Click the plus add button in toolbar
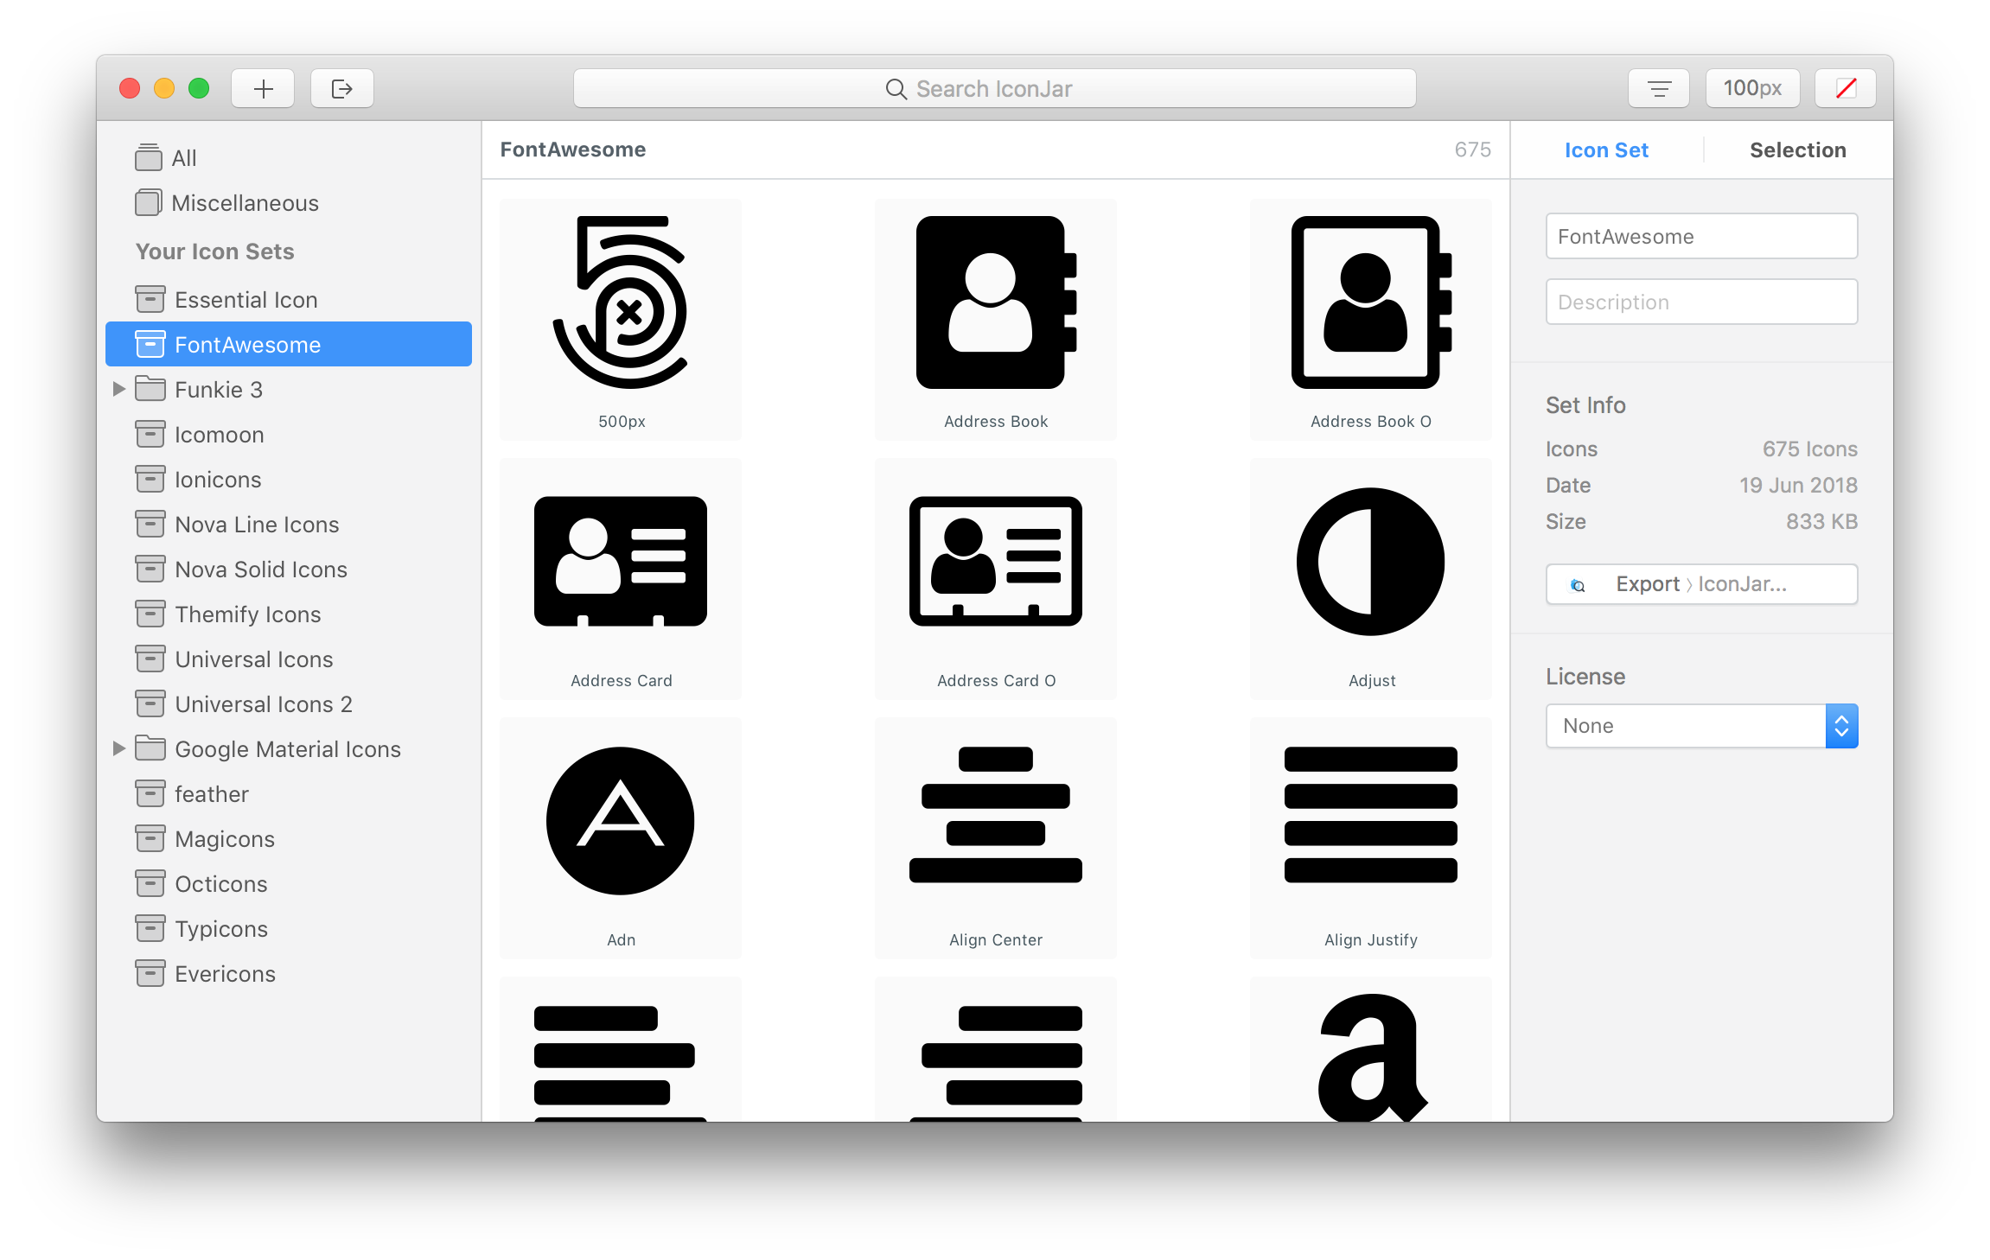Viewport: 1990px width, 1260px height. 263,88
